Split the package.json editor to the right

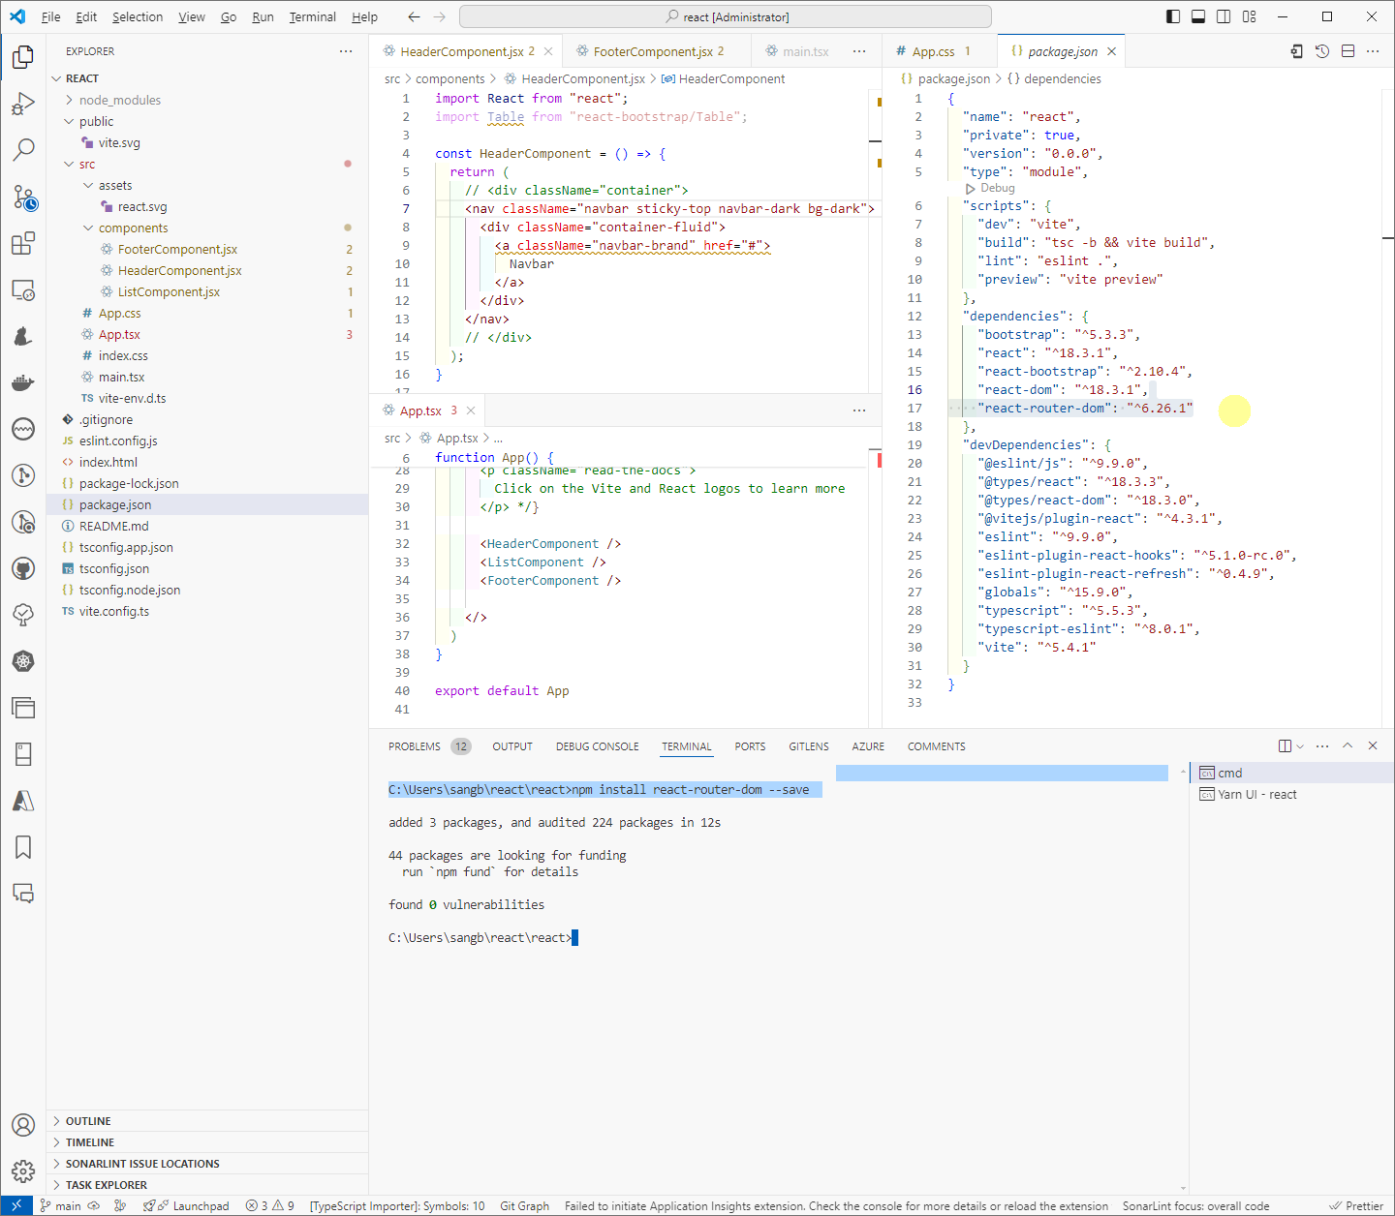click(1348, 51)
